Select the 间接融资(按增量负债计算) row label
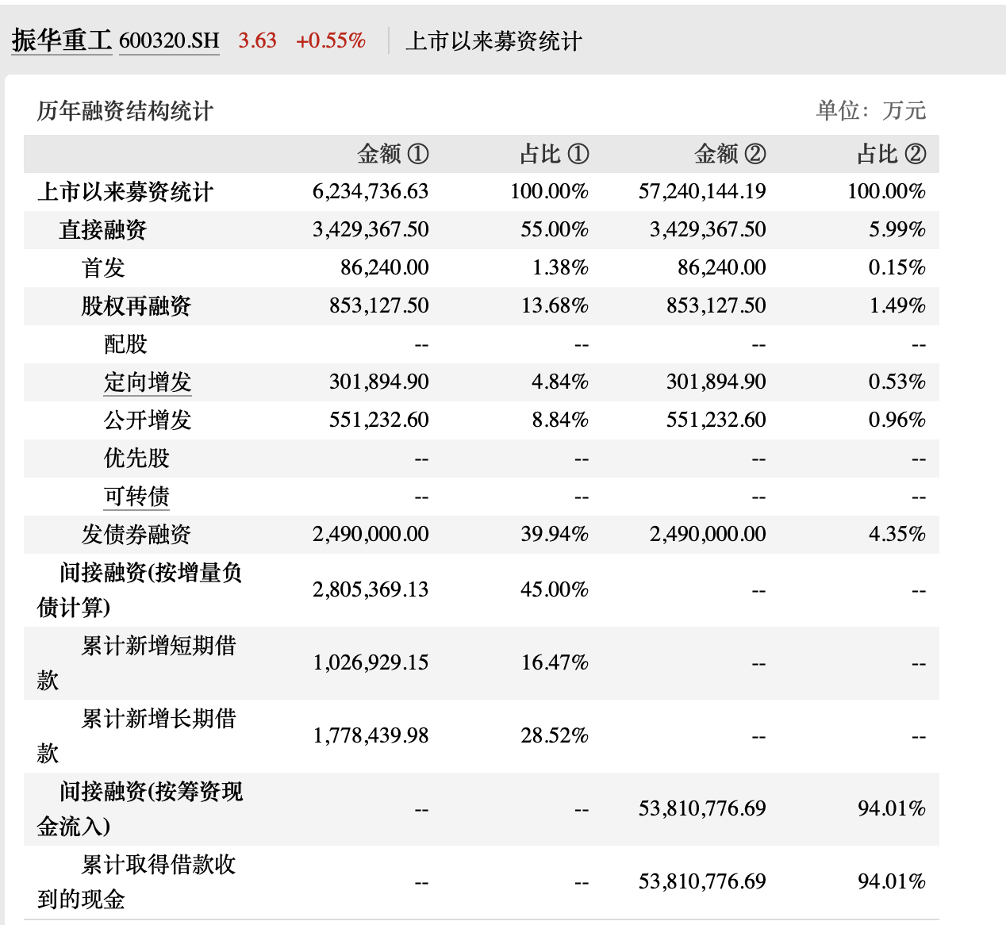Screen dimensions: 1006x925 tap(140, 590)
